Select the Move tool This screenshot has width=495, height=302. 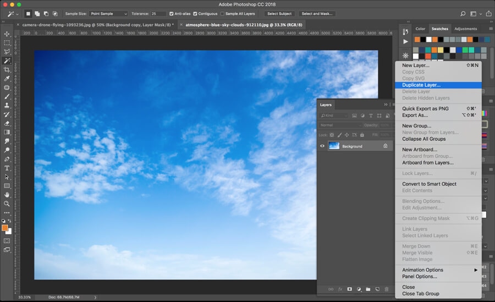coord(7,34)
